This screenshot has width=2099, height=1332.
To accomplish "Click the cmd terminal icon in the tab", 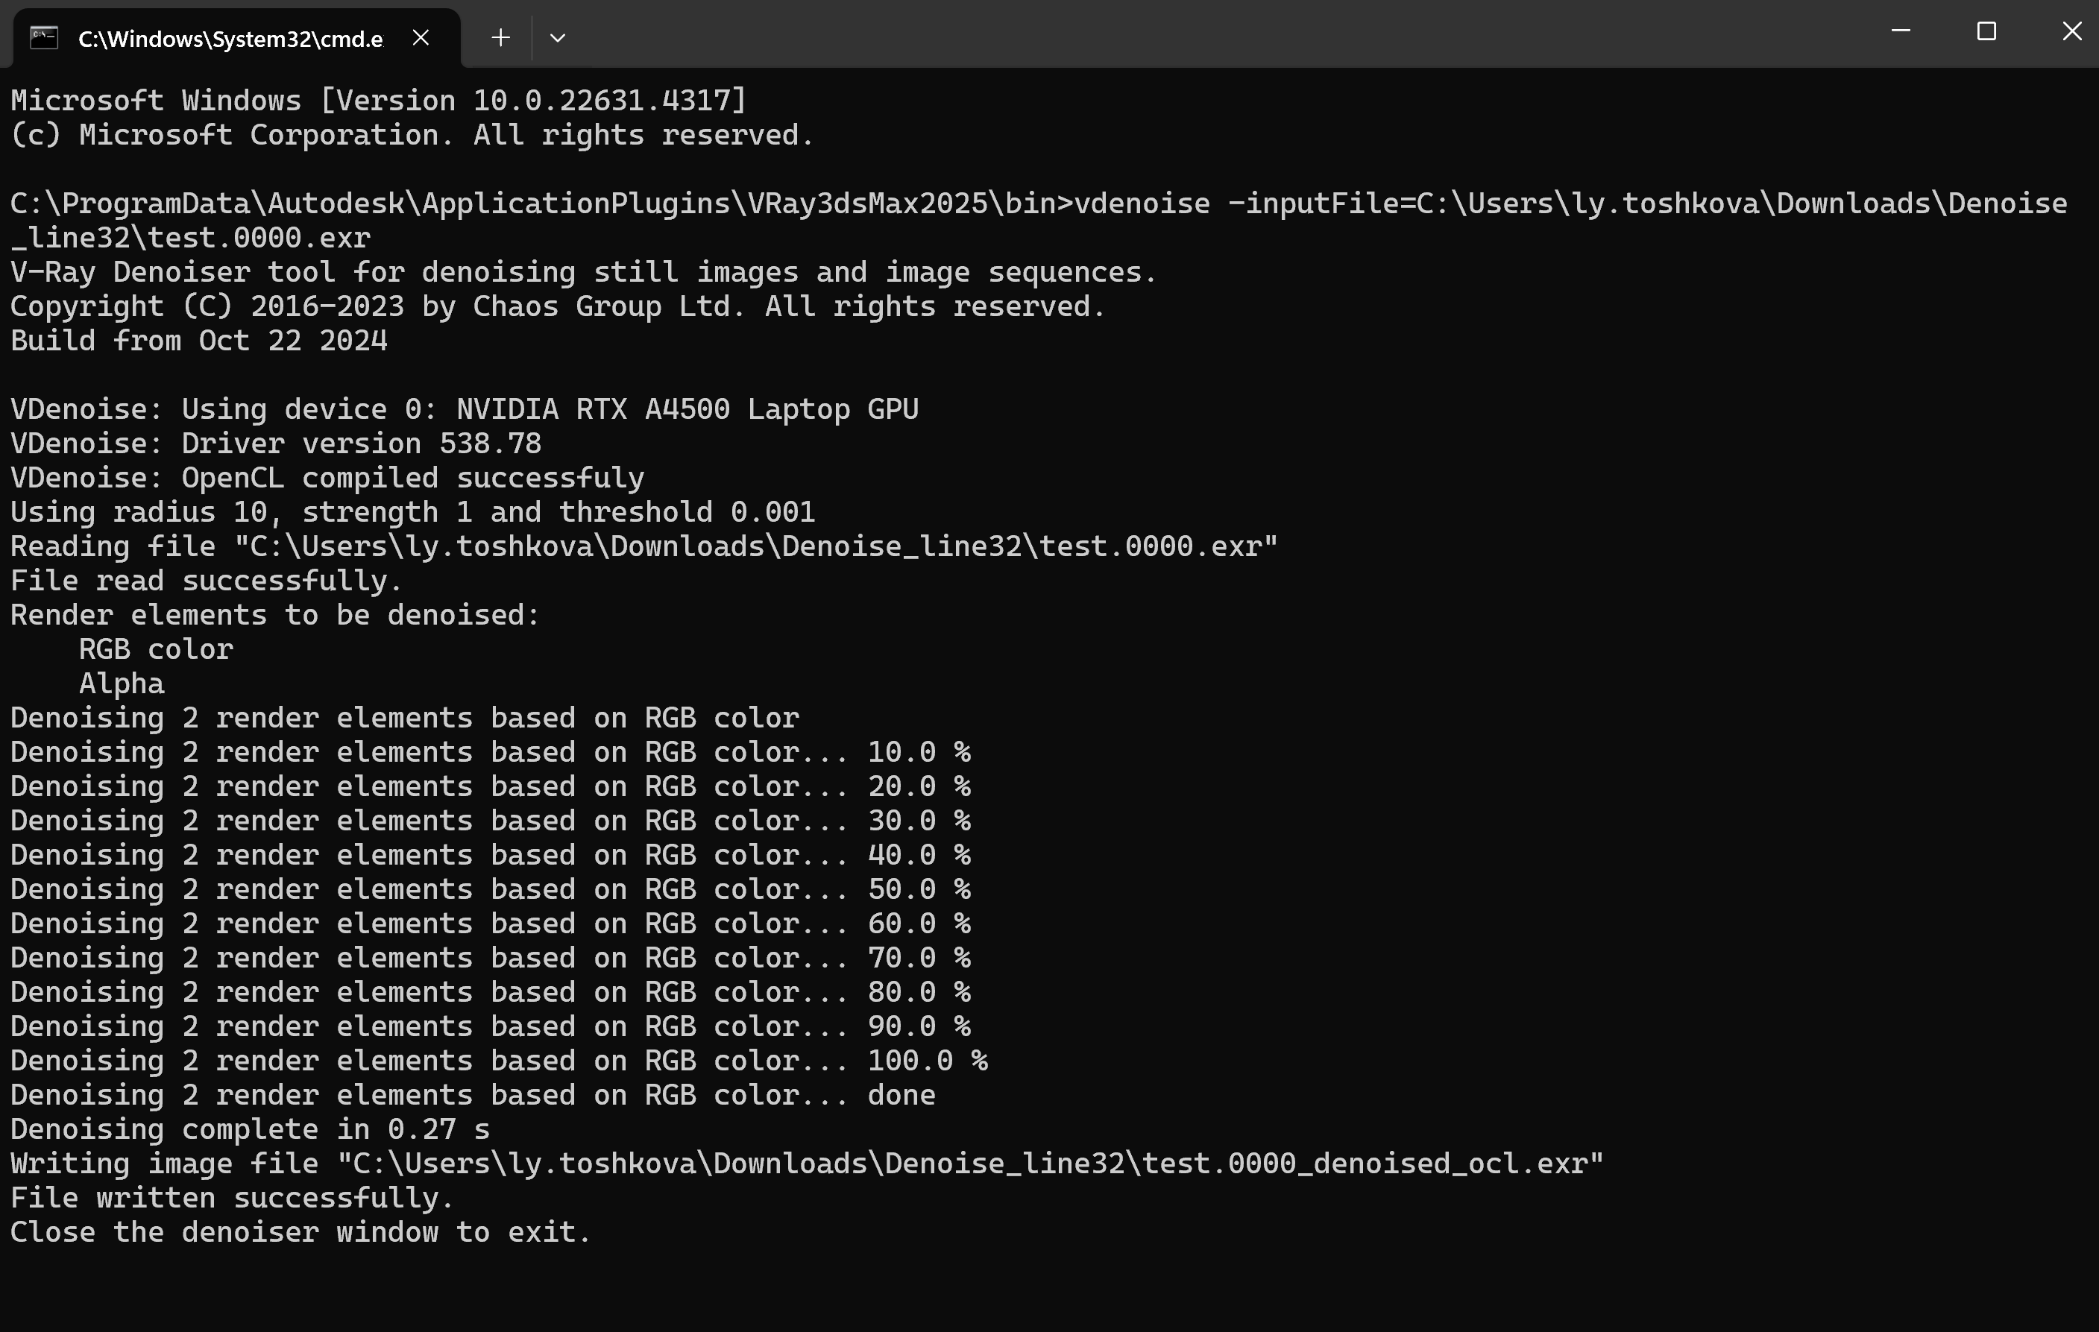I will 43,38.
